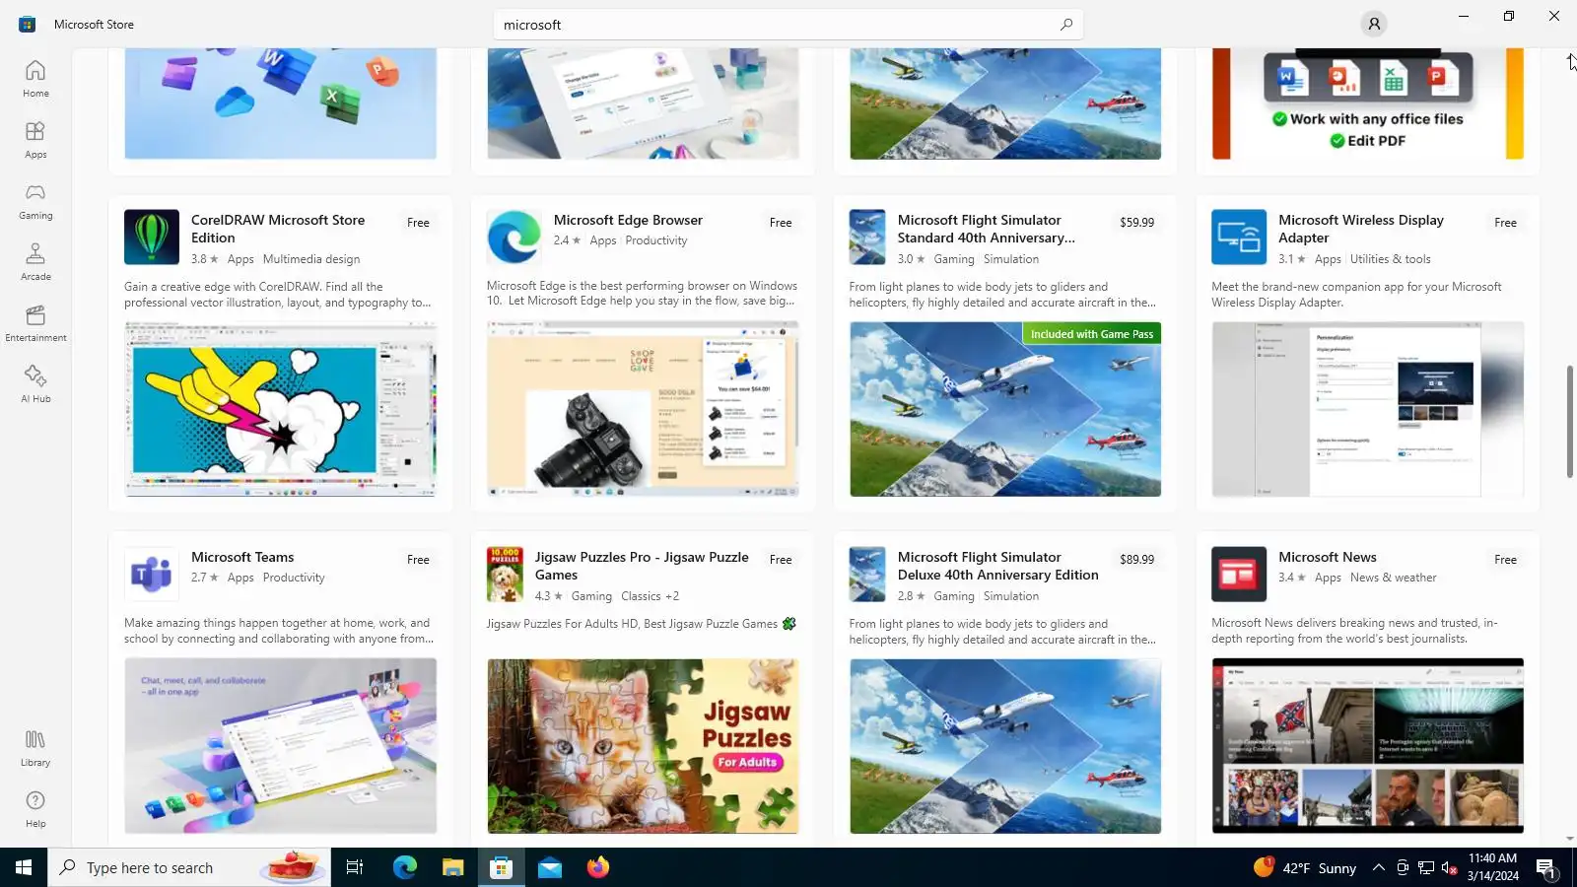Click the Flight Simulator Standard 40th Anniversary icon
This screenshot has height=887, width=1577.
click(x=867, y=238)
